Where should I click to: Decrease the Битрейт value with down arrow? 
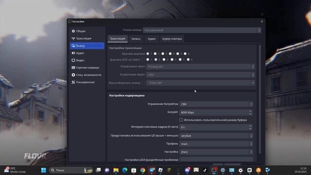pos(250,114)
